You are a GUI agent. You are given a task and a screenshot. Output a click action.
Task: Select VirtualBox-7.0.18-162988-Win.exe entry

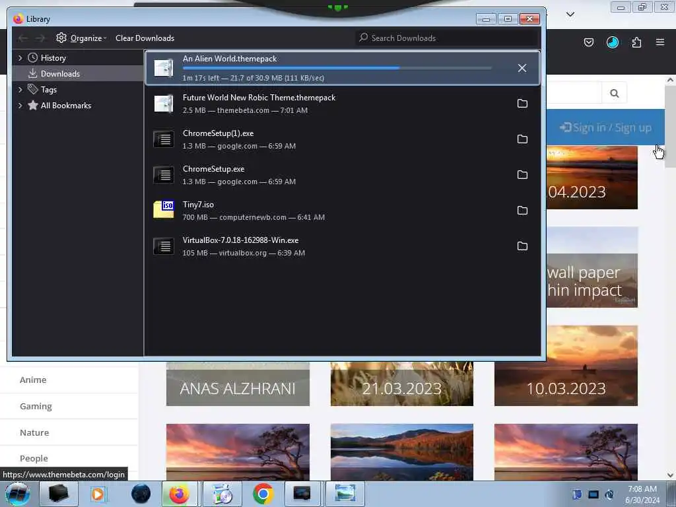[343, 246]
